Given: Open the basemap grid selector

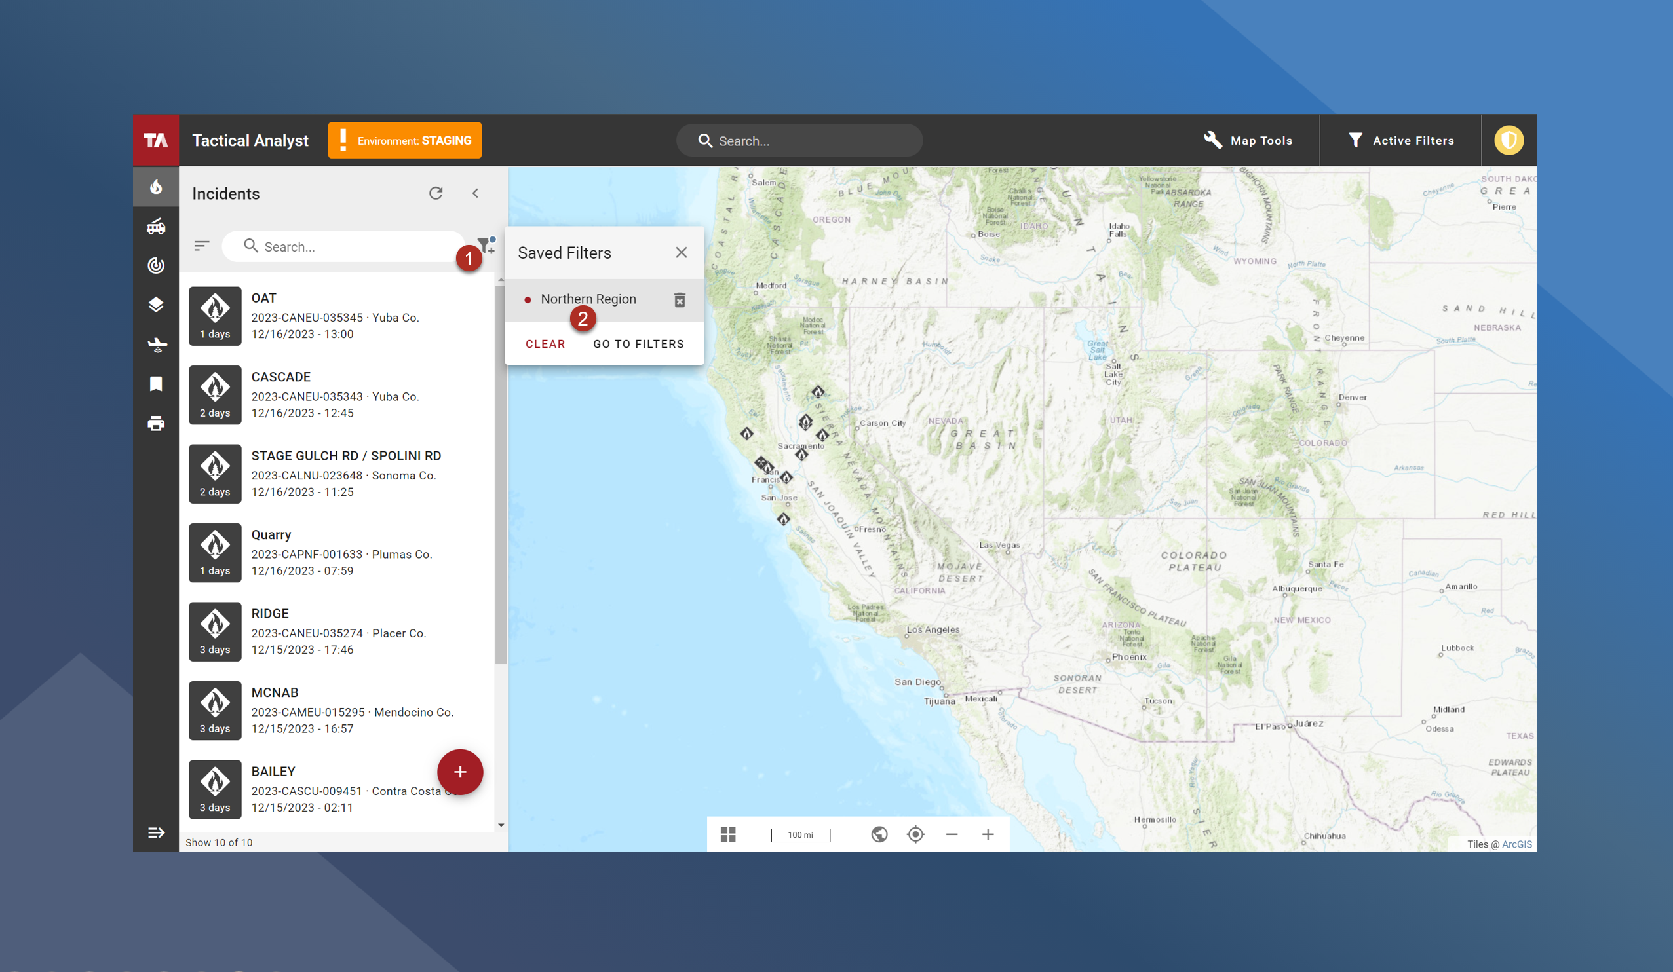Looking at the screenshot, I should [728, 834].
